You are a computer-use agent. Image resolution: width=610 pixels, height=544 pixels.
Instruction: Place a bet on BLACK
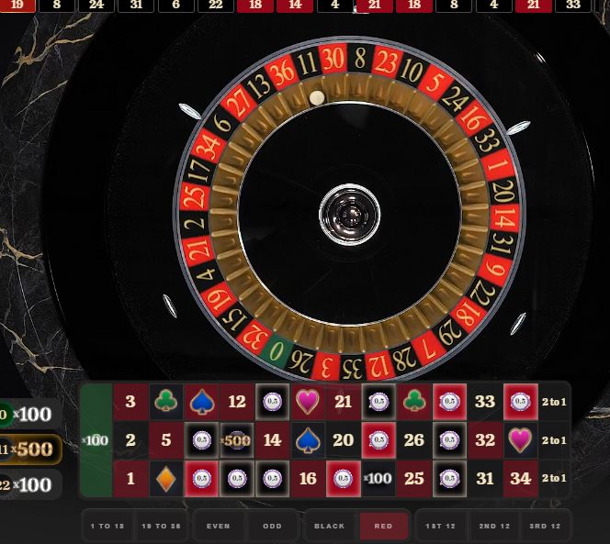tap(330, 527)
